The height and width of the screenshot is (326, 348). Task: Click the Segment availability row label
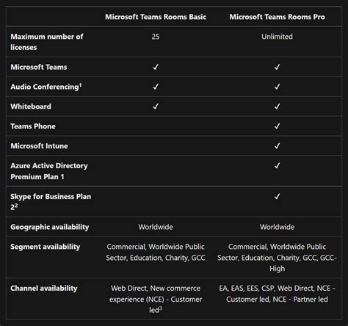pyautogui.click(x=46, y=247)
